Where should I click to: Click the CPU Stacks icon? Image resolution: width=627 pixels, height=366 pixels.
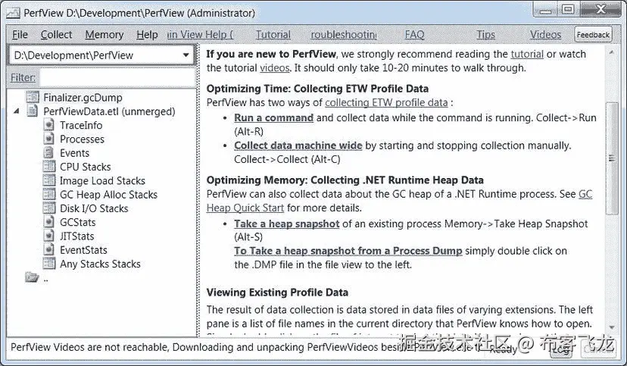(49, 167)
